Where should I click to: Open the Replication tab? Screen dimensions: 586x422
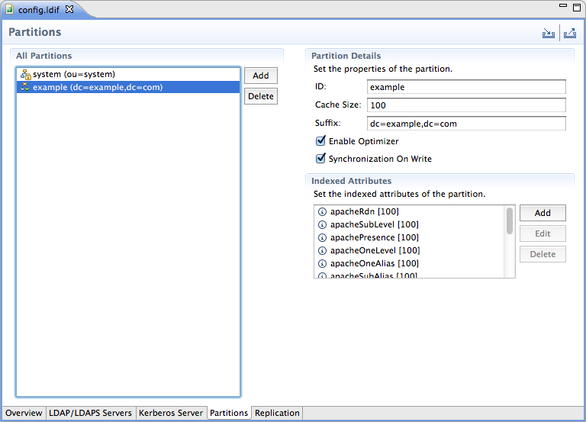(x=277, y=413)
